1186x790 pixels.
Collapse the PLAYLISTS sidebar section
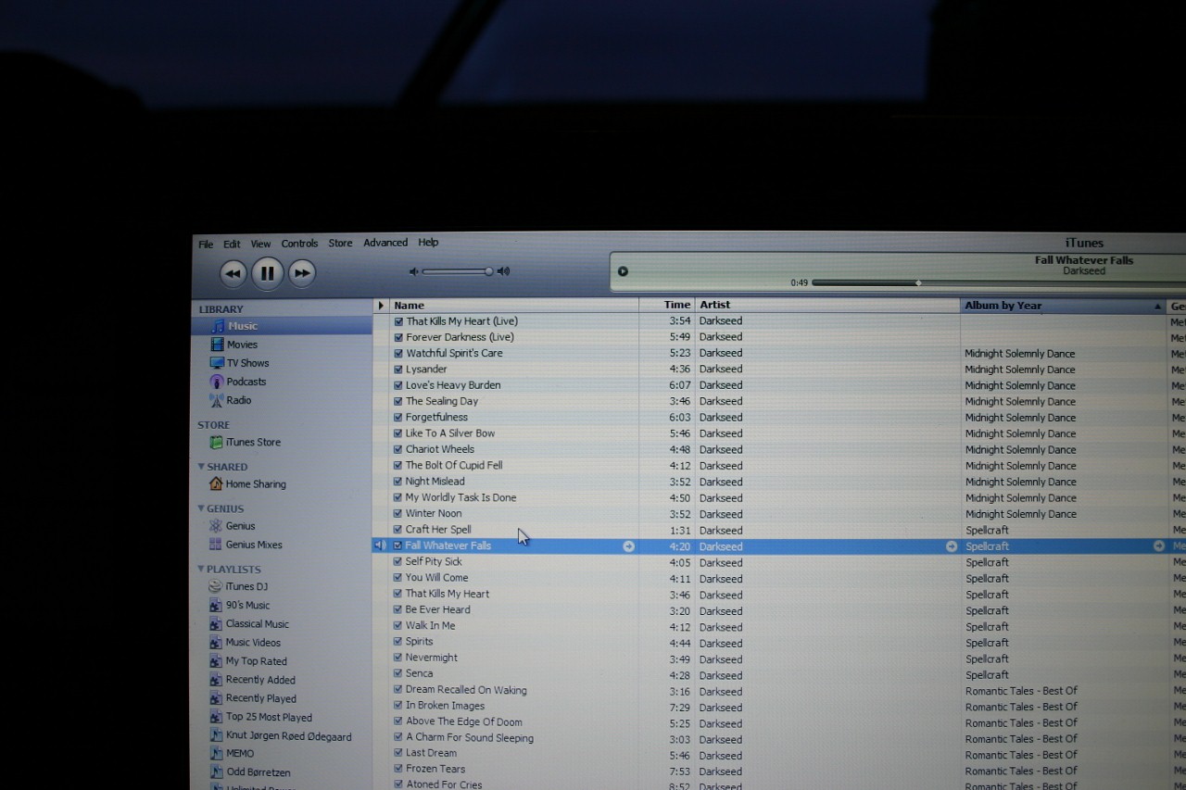201,569
